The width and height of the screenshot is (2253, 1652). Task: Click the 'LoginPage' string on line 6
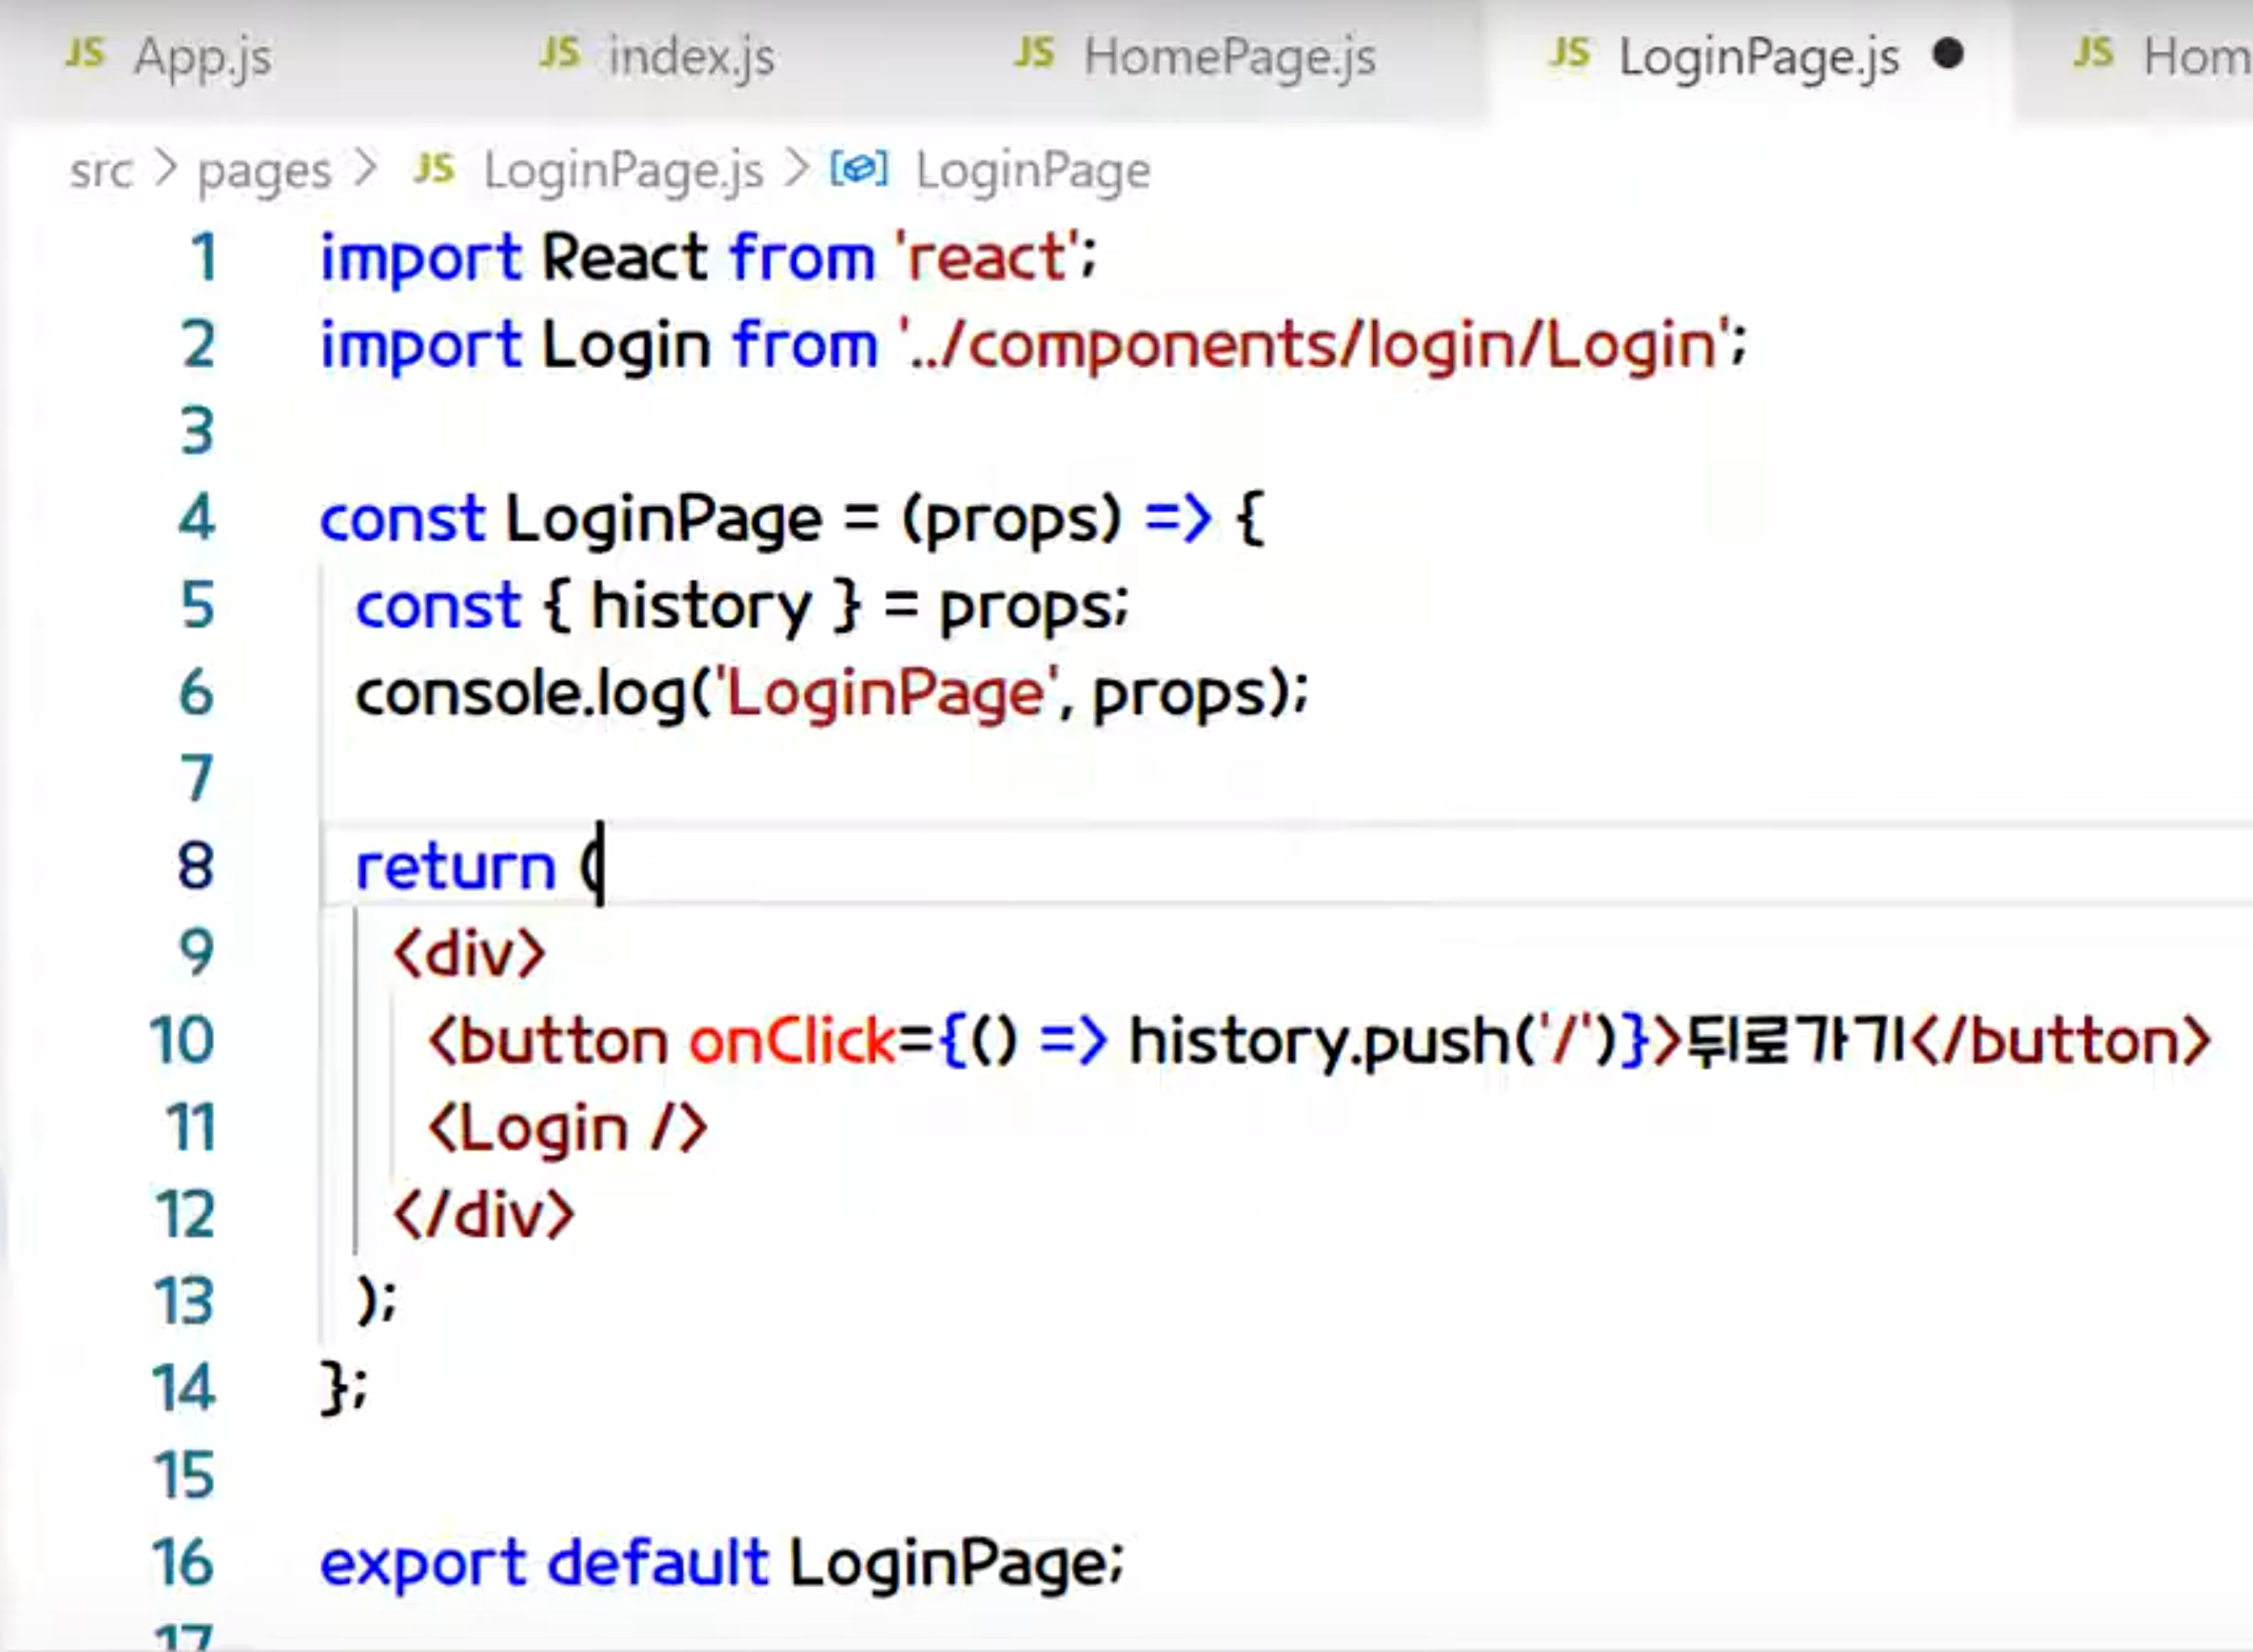pyautogui.click(x=890, y=695)
